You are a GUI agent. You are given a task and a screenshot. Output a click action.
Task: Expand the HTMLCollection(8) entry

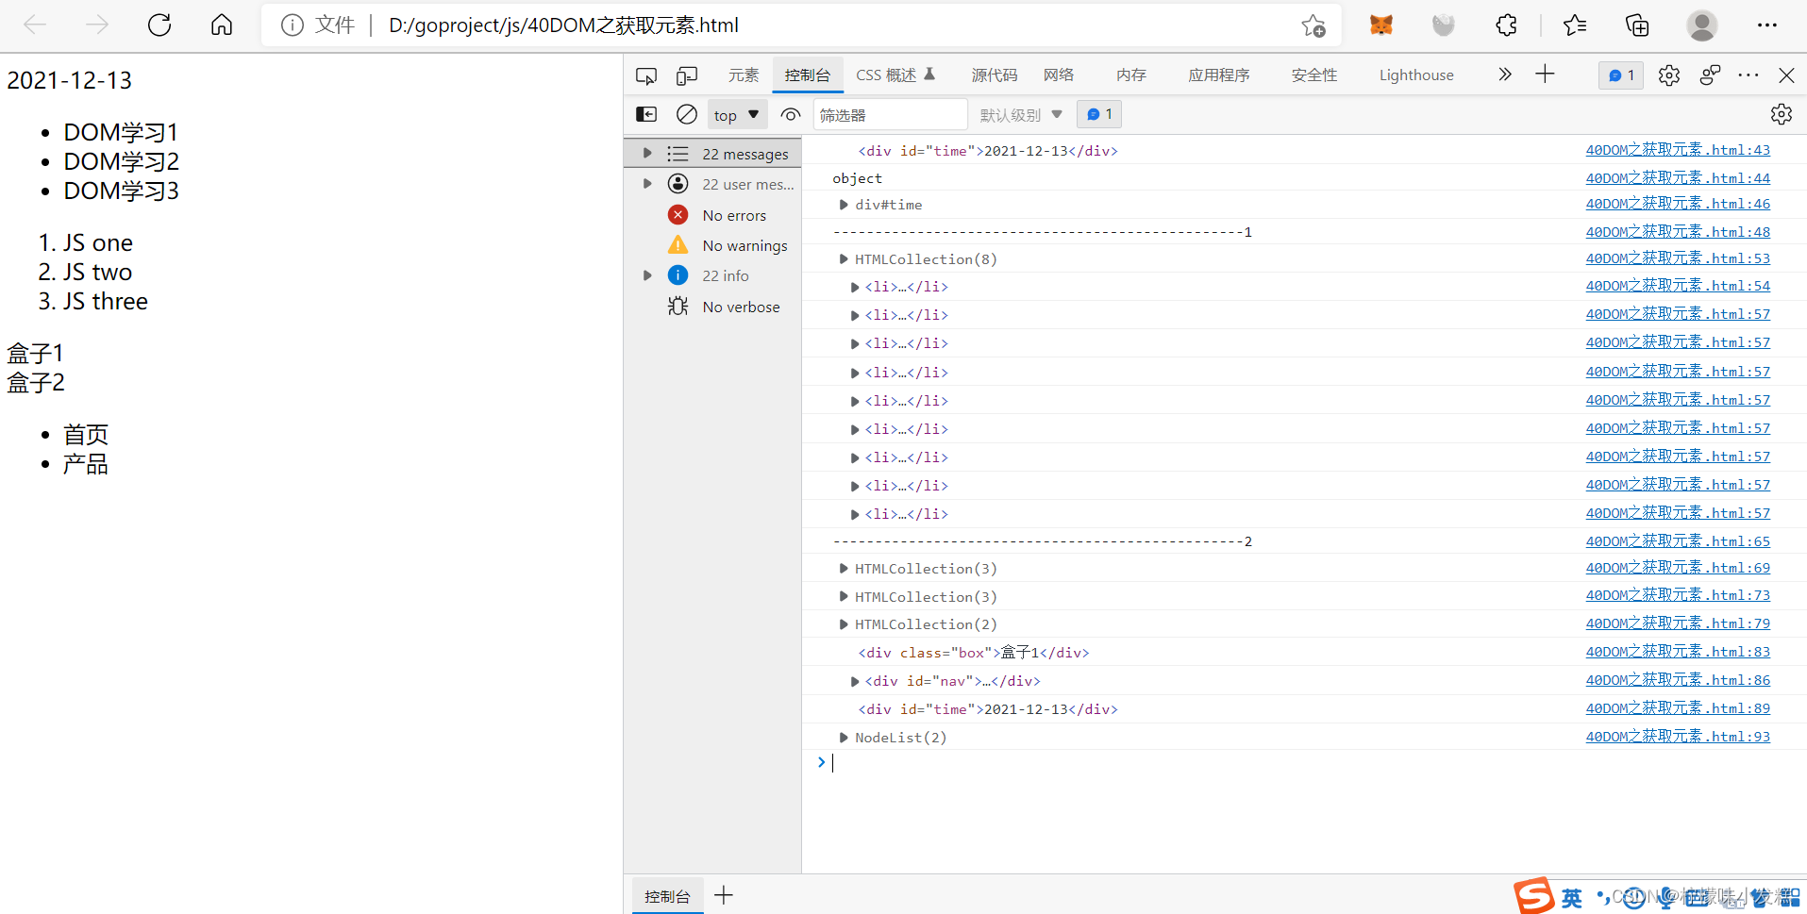pyautogui.click(x=844, y=258)
